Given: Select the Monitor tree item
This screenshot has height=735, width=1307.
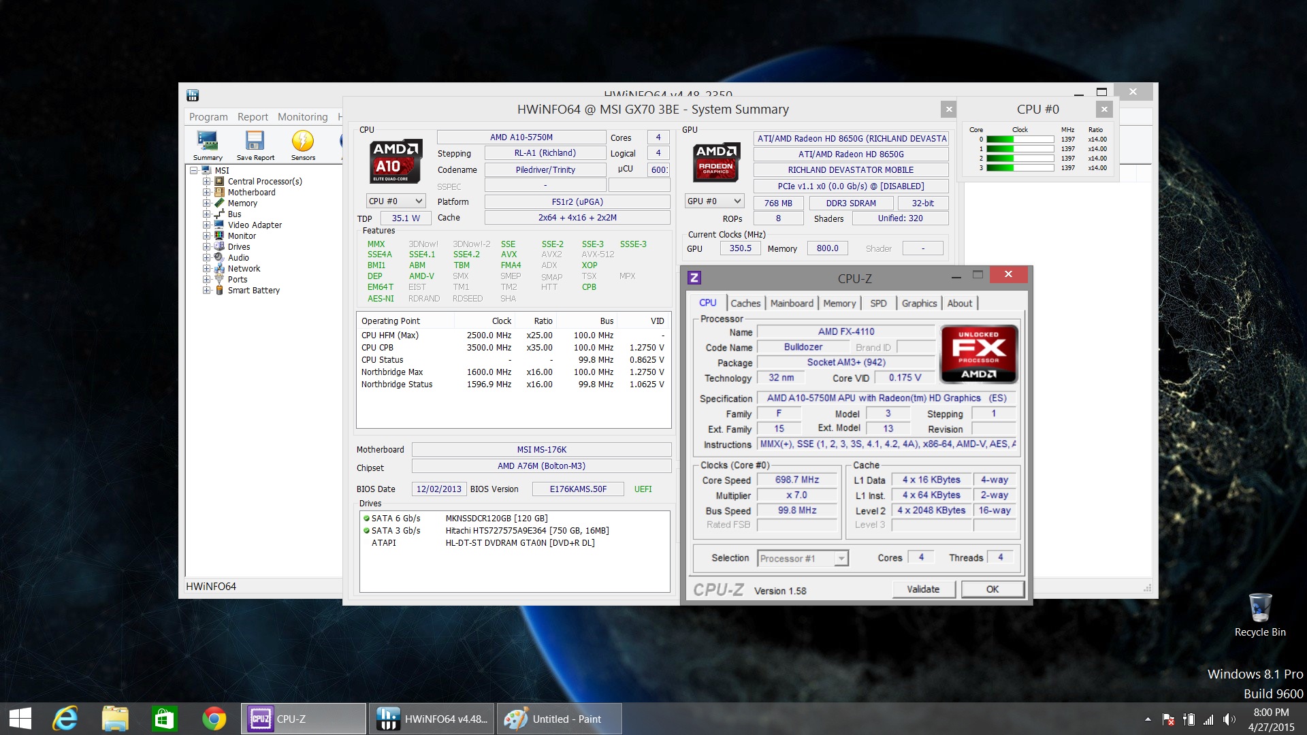Looking at the screenshot, I should pos(242,235).
